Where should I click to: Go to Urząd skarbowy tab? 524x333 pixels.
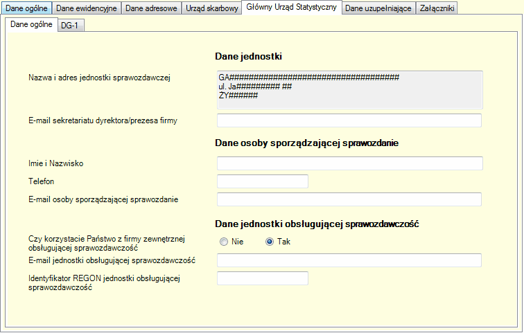(x=212, y=8)
